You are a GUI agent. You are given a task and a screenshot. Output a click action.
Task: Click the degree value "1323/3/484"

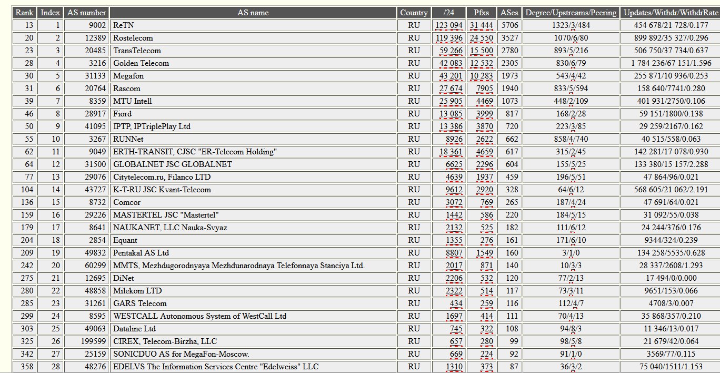point(571,25)
